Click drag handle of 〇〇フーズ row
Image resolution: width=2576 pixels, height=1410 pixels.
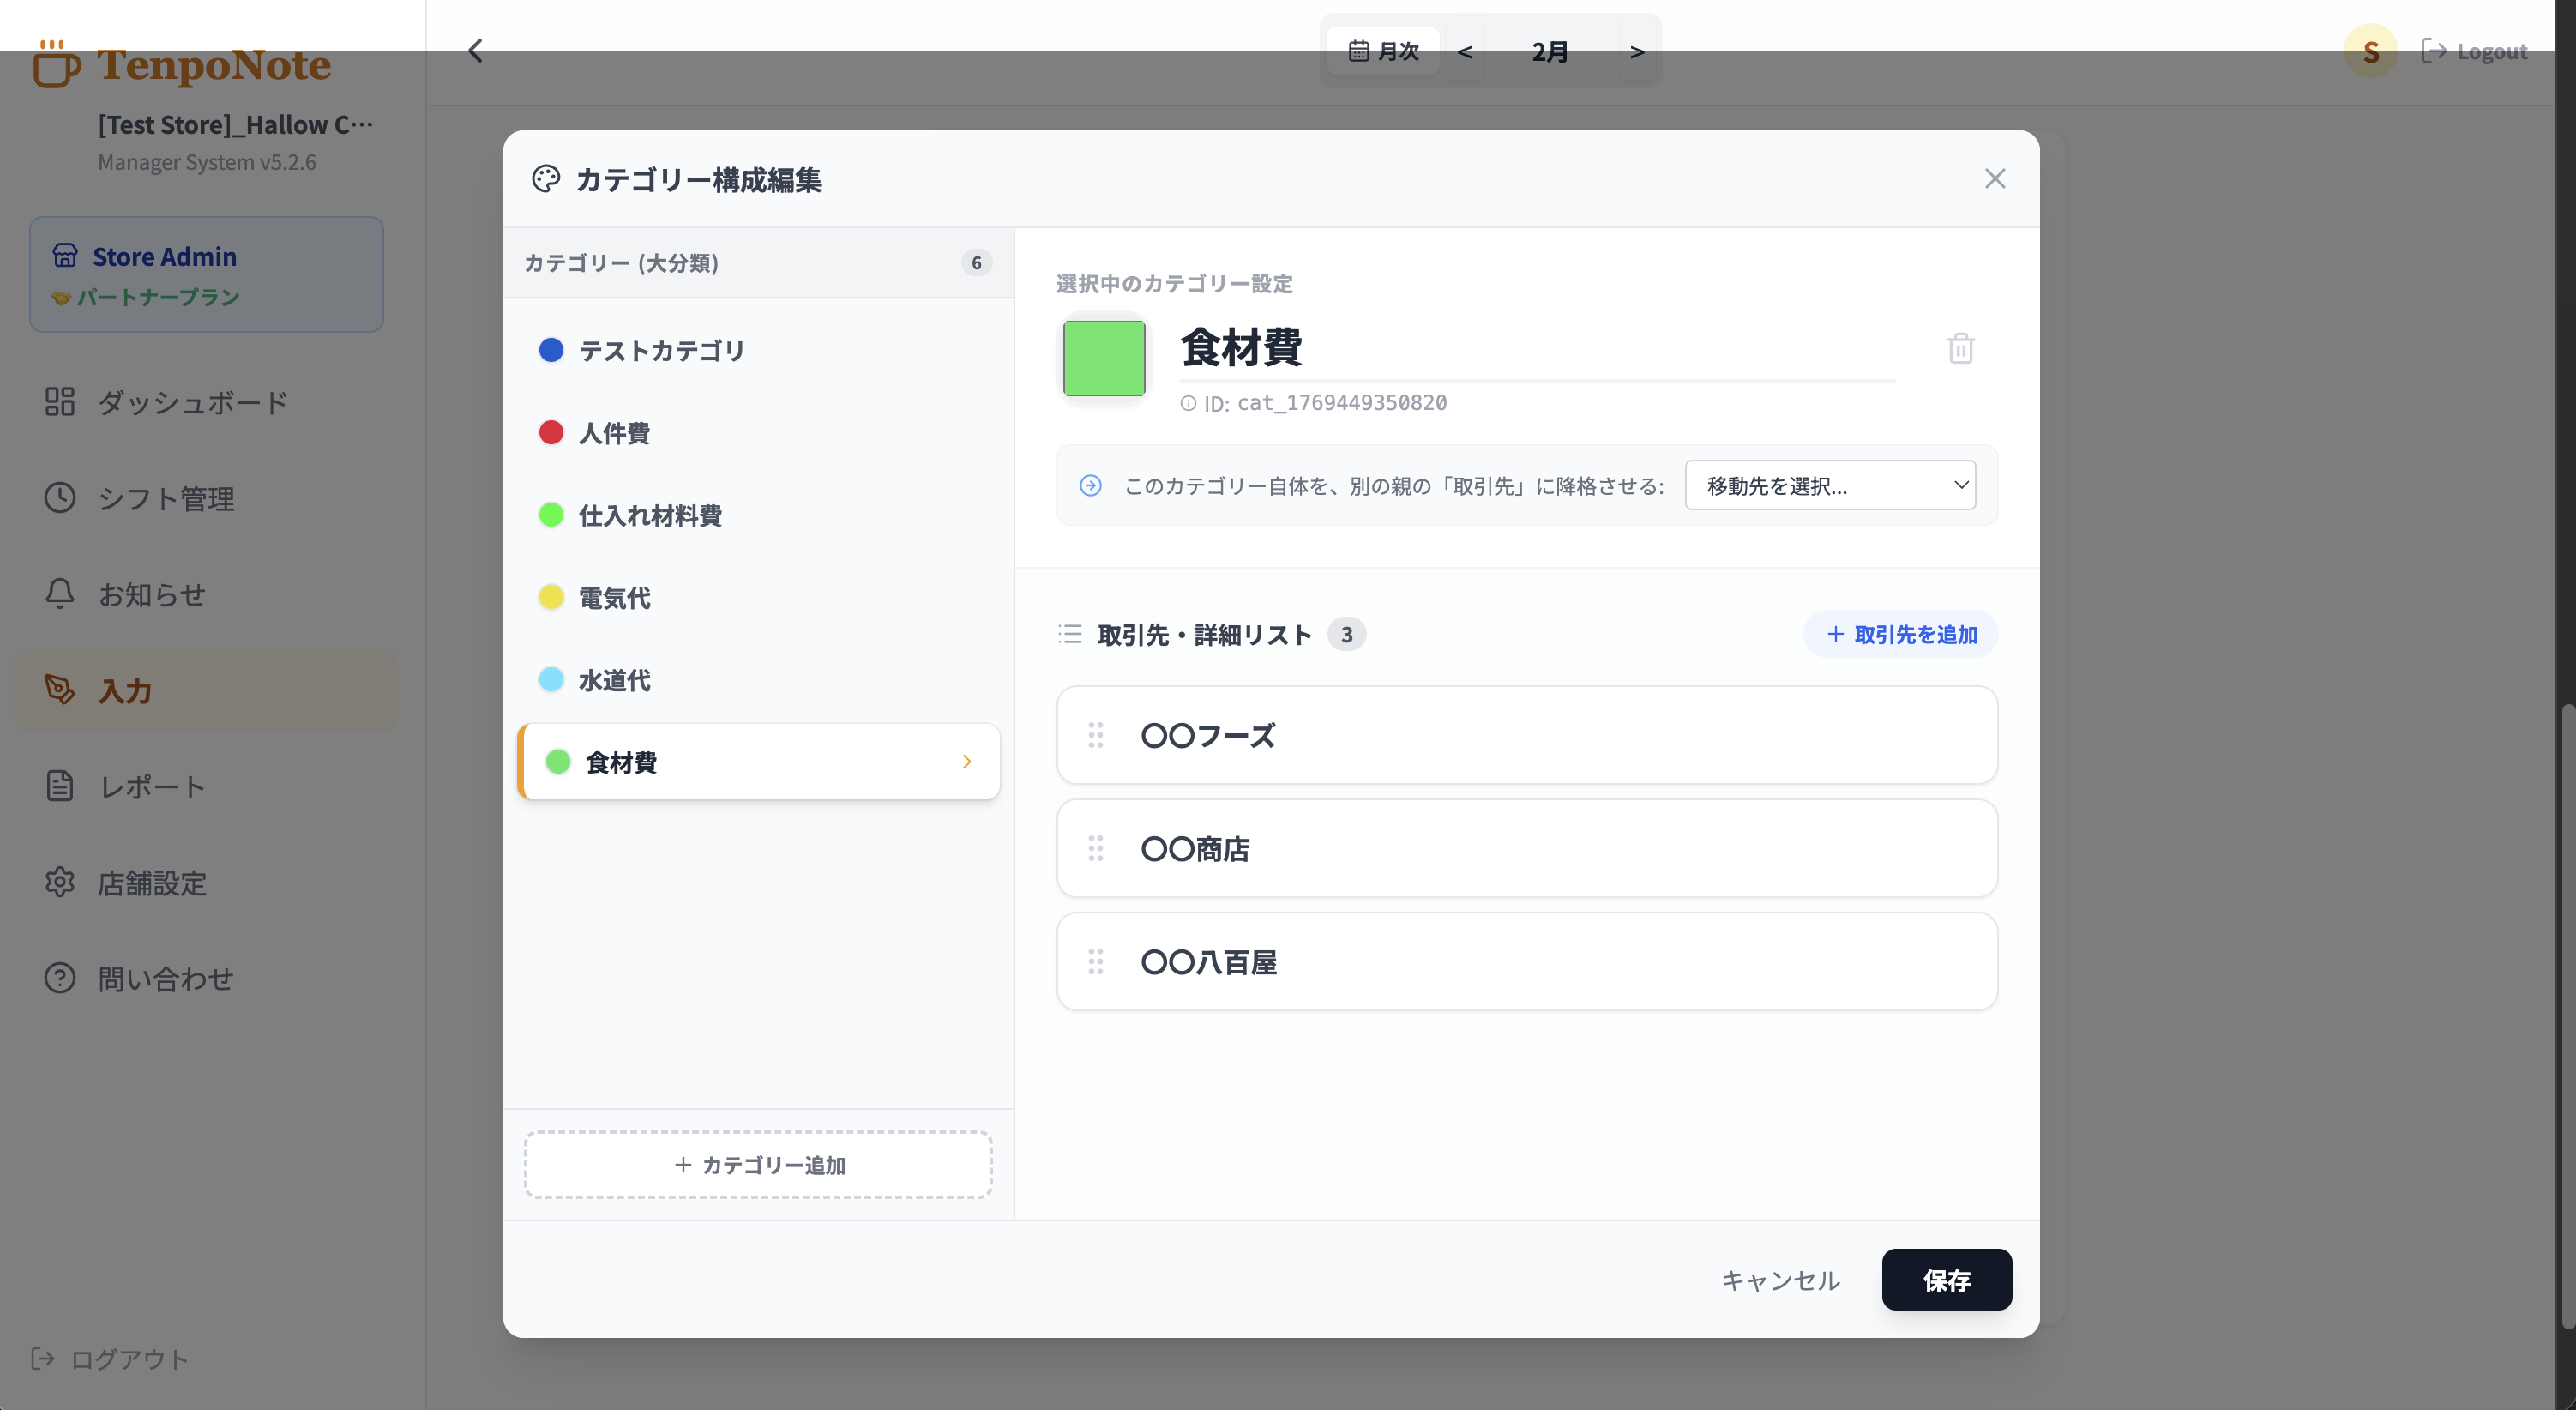click(1096, 735)
